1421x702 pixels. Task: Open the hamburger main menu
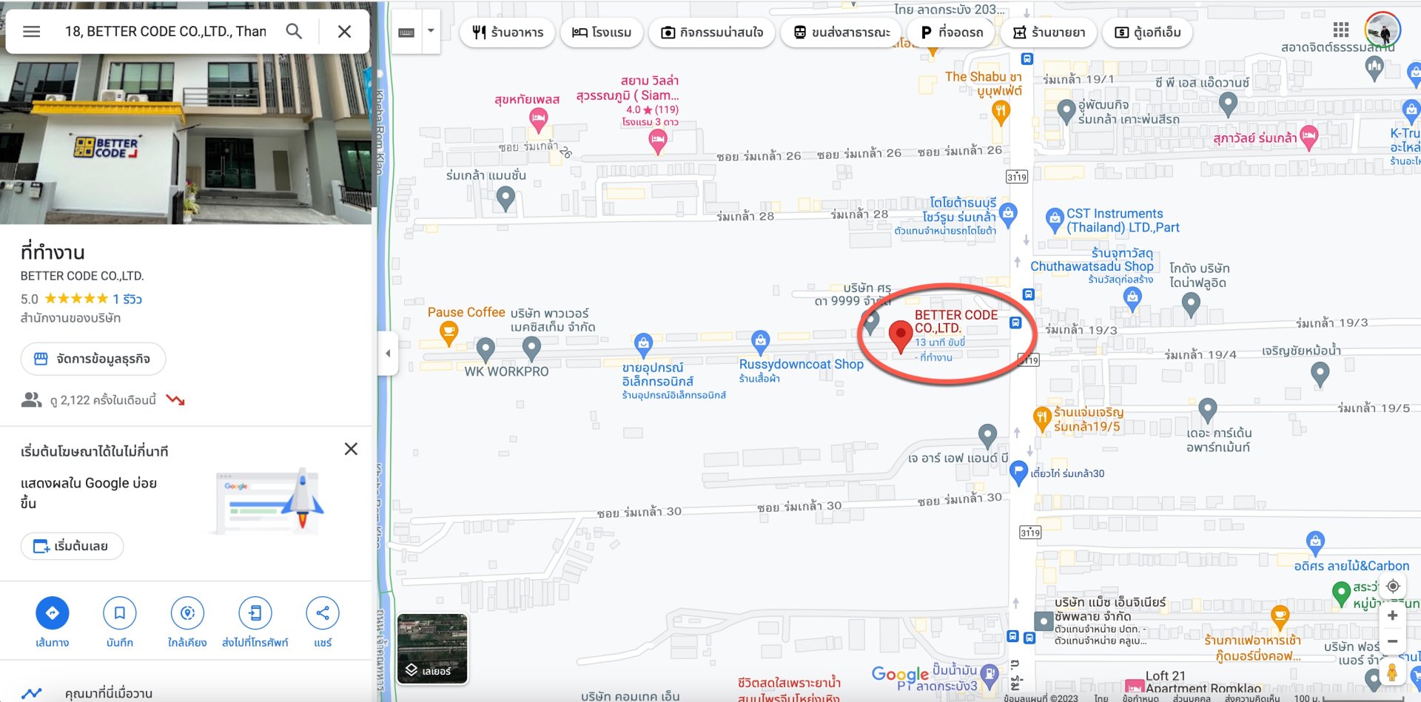[x=31, y=32]
